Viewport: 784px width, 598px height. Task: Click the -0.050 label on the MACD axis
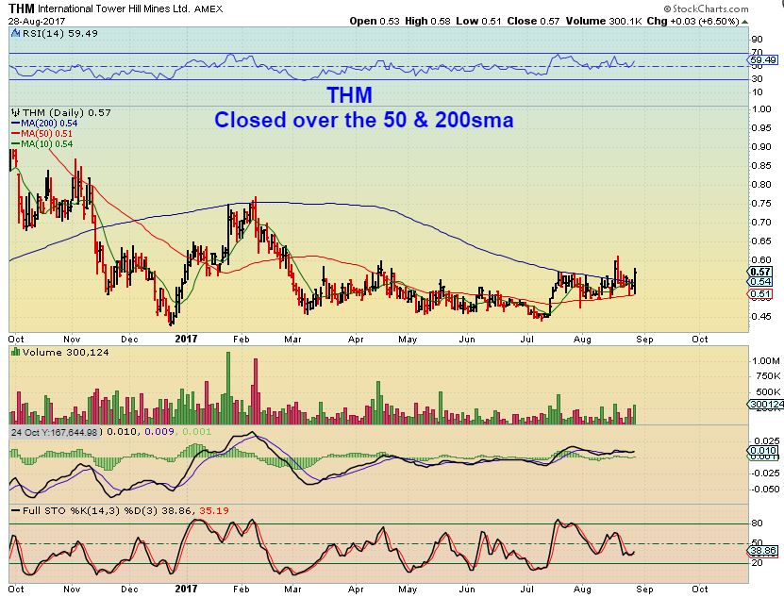coord(765,489)
